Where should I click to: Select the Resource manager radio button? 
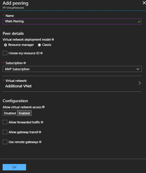[6, 45]
